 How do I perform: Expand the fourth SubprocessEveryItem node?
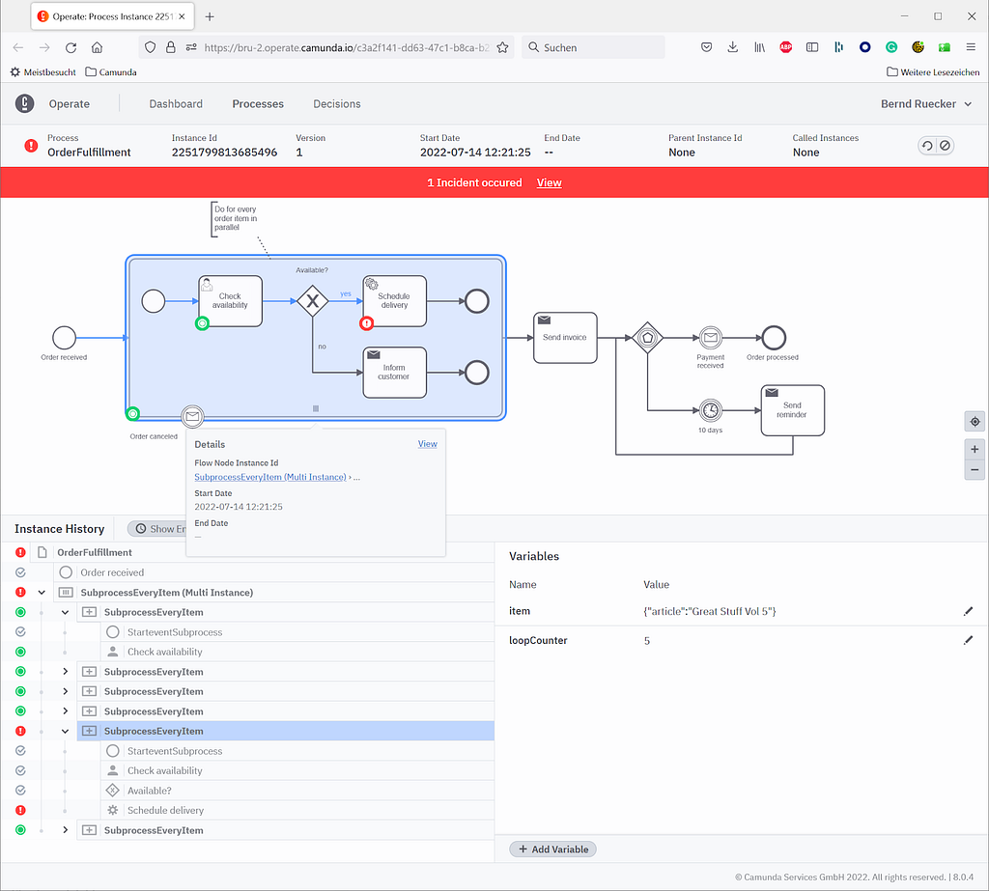pyautogui.click(x=65, y=711)
